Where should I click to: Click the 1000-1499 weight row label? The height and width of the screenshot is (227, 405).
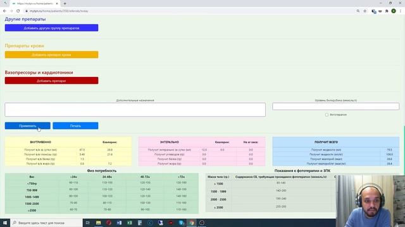(32, 197)
